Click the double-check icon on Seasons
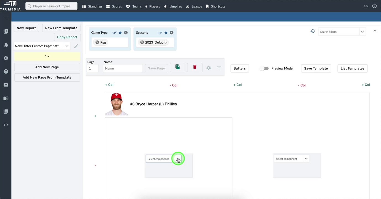 pyautogui.click(x=160, y=33)
